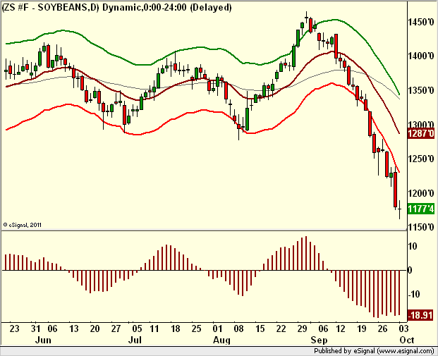Click the 1400'0 price axis label
The image size is (438, 356).
pyautogui.click(x=421, y=56)
